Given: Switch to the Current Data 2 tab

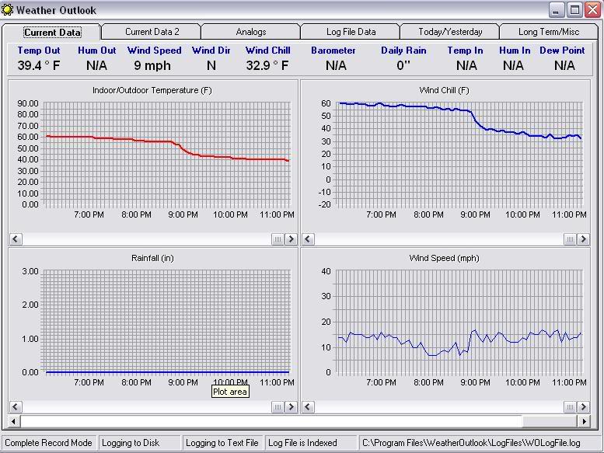Looking at the screenshot, I should tap(152, 32).
